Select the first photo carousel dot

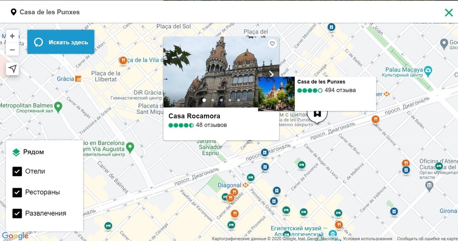coord(204,100)
